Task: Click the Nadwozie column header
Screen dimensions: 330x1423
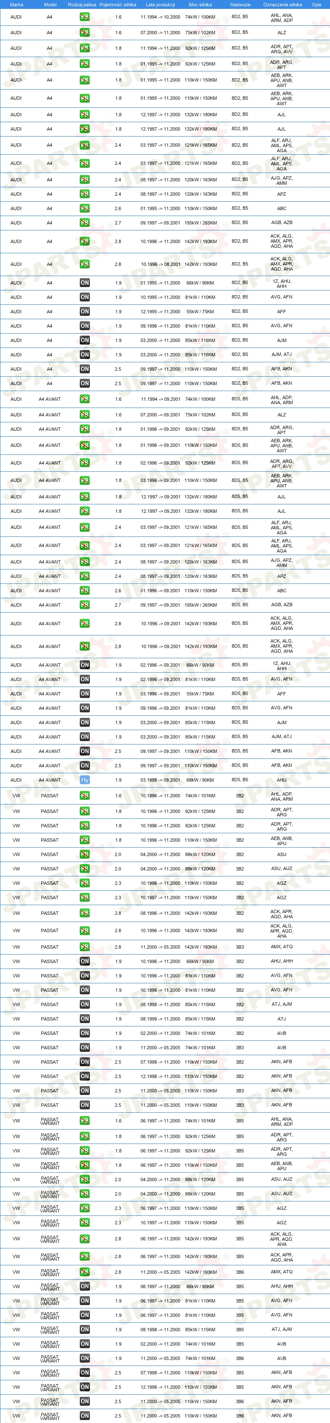Action: click(x=240, y=4)
